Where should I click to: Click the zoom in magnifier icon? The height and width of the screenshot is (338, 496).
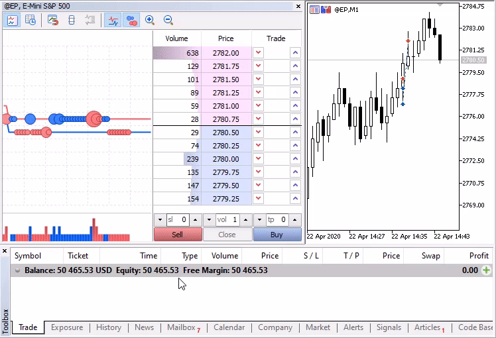(150, 21)
